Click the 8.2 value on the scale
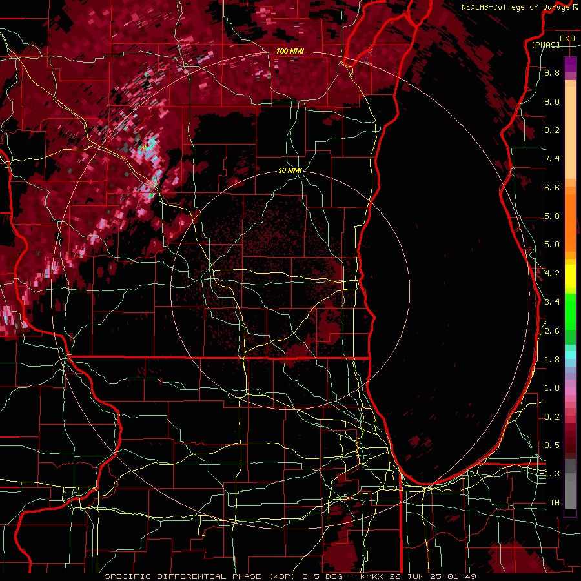 click(x=552, y=130)
